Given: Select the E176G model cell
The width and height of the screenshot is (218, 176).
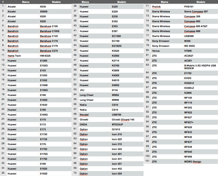Looking at the screenshot, I should coord(55,154).
